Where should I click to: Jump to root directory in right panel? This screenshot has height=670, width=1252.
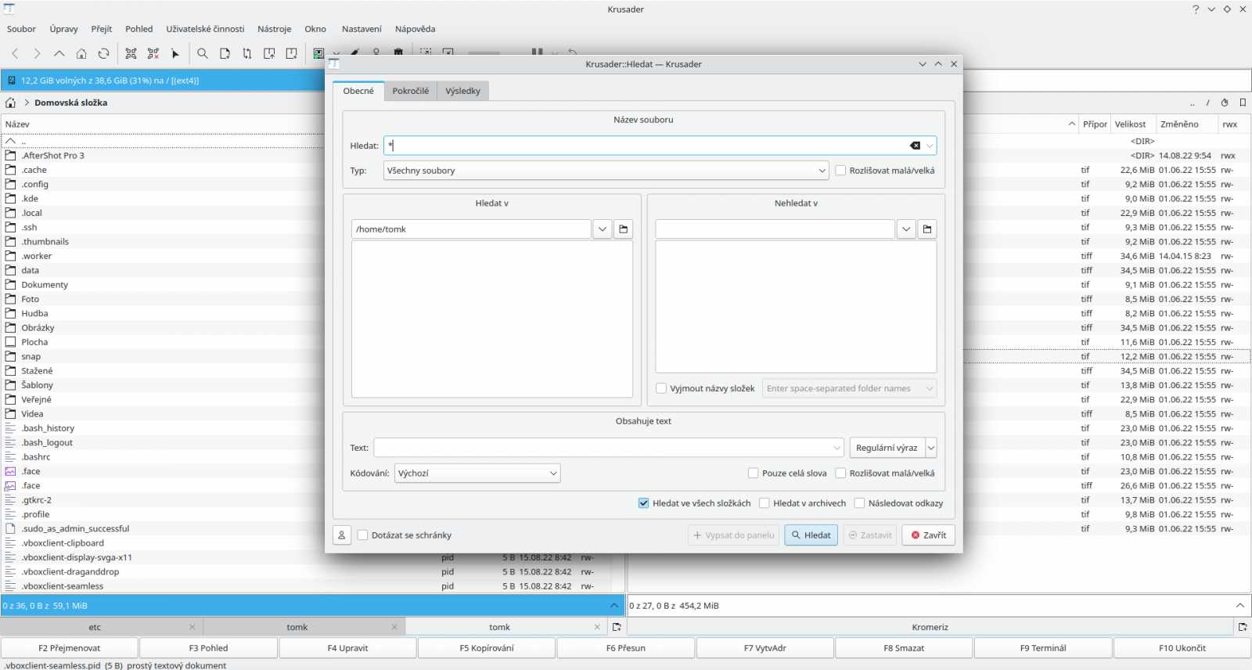pos(1208,103)
